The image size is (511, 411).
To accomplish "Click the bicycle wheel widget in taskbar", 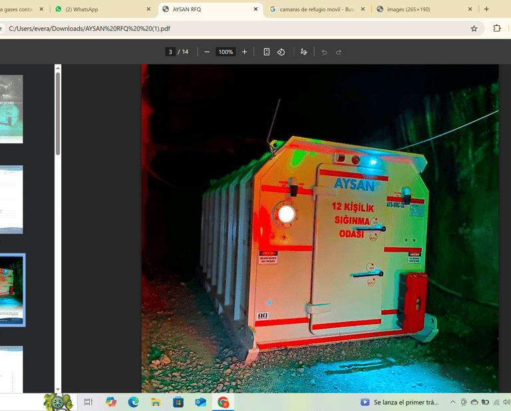I will (58, 402).
